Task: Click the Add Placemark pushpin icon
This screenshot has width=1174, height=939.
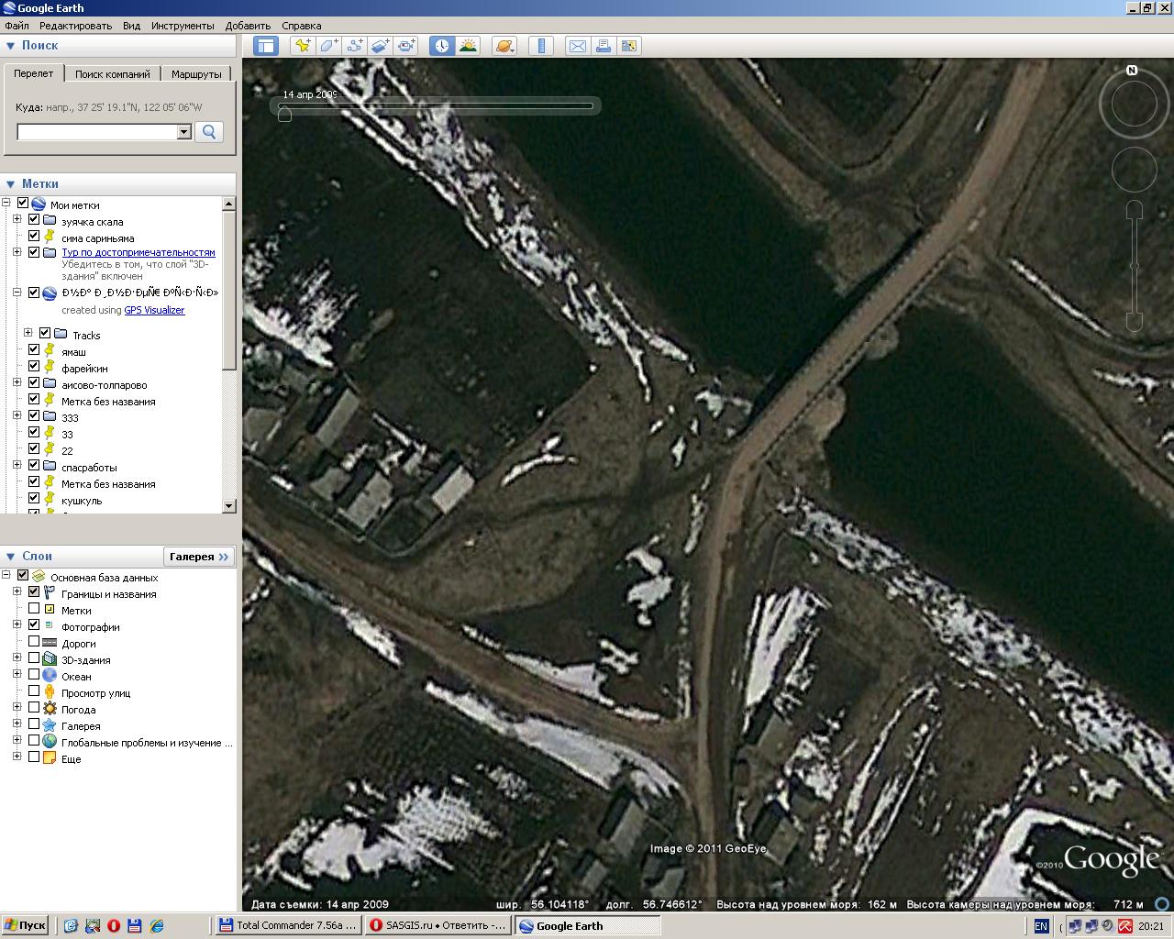Action: pos(302,45)
